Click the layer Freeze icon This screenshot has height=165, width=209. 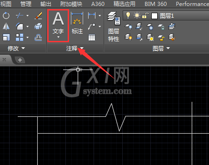click(150, 27)
